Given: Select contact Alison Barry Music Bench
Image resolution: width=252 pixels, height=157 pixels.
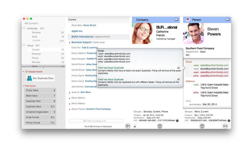Looking at the screenshot, I should point(84,25).
